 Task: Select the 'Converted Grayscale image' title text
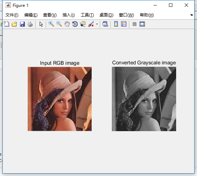click(x=144, y=63)
